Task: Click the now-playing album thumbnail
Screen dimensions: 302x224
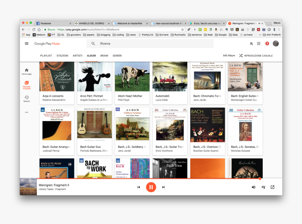Action: pos(28,187)
